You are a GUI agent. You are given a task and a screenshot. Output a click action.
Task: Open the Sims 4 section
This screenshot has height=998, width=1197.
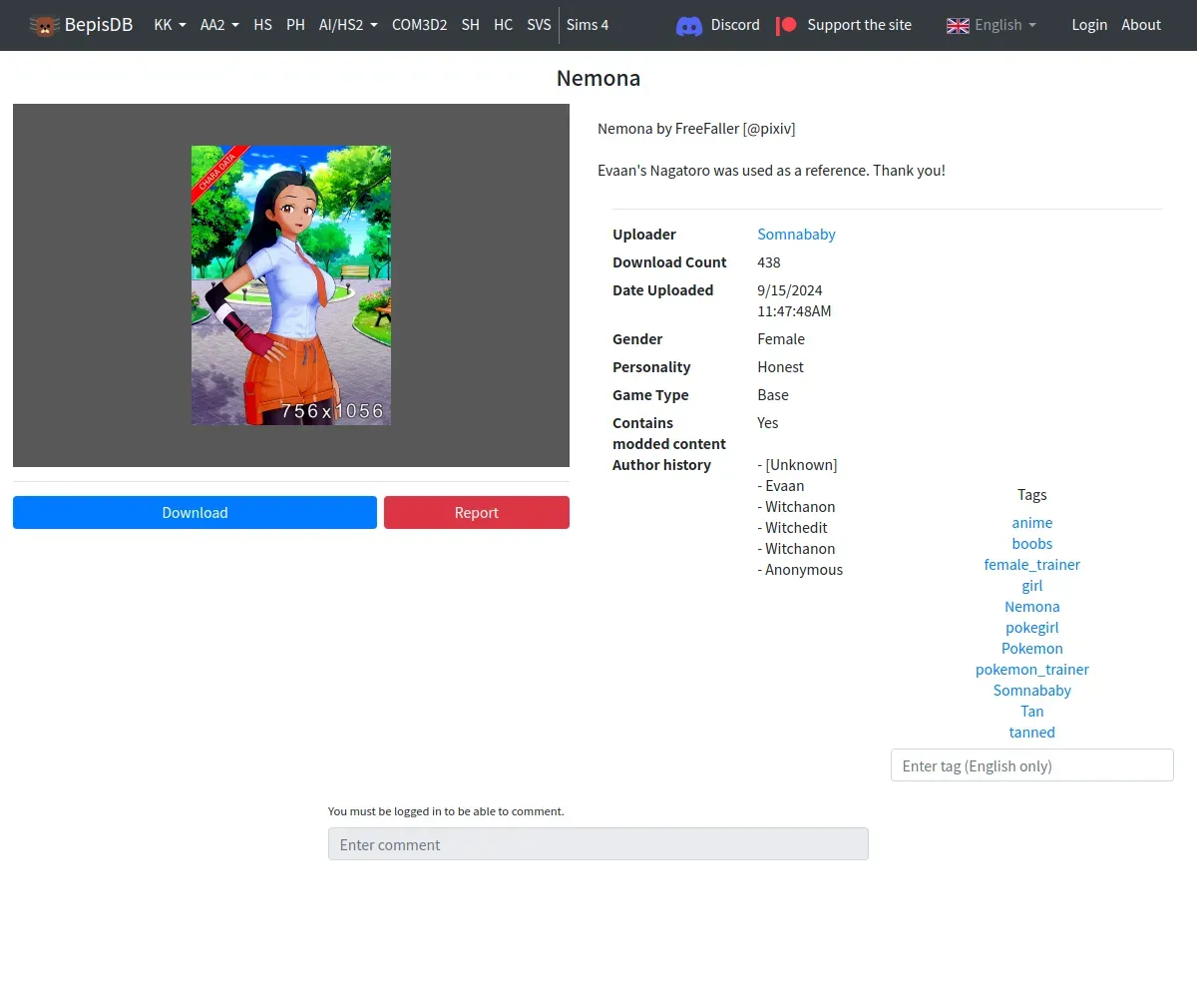pyautogui.click(x=588, y=25)
